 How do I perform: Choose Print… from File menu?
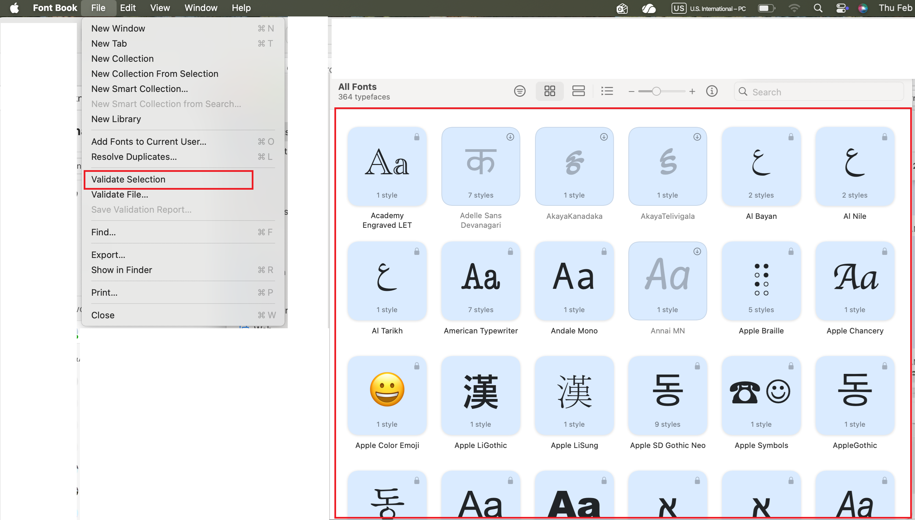pos(183,293)
